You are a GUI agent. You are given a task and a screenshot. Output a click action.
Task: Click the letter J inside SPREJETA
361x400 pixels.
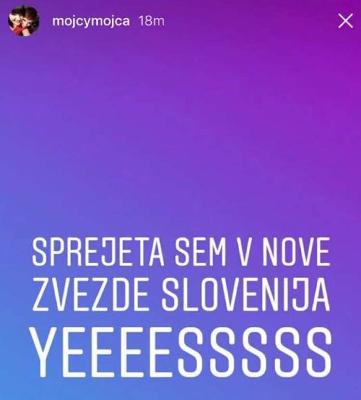click(x=108, y=253)
